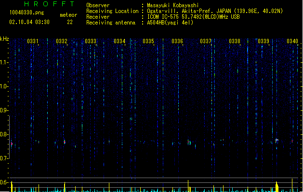The image size is (303, 192).
Task: Click time marker 0334
Action: coord(119,41)
